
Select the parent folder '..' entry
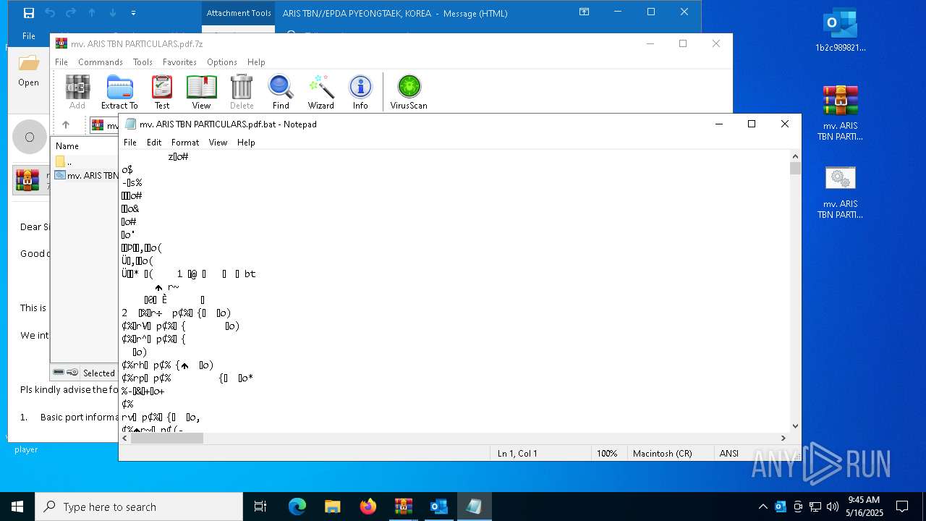click(x=64, y=161)
